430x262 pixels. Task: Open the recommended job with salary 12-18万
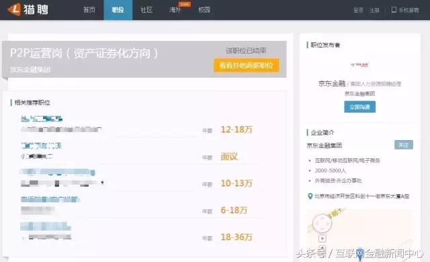click(x=42, y=119)
